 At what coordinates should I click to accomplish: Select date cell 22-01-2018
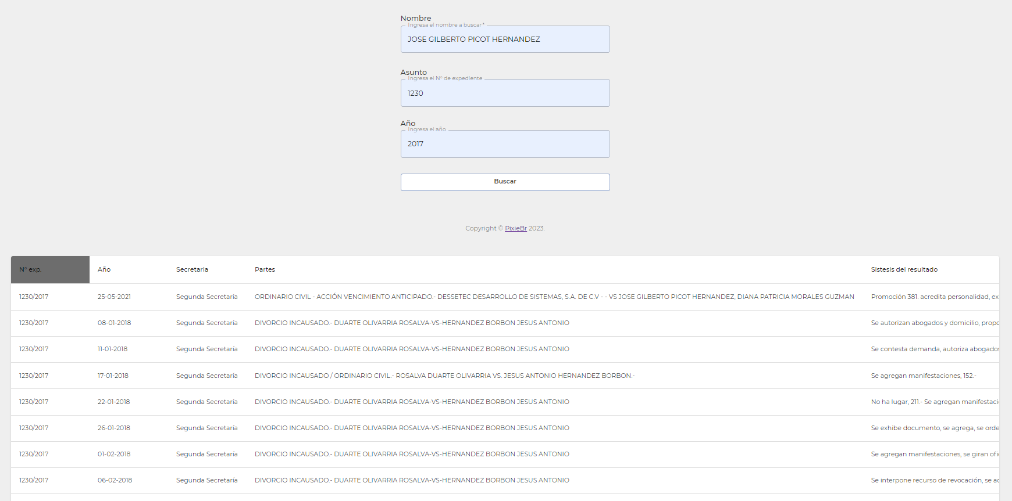[113, 402]
